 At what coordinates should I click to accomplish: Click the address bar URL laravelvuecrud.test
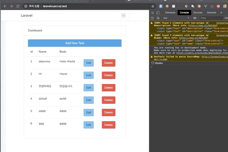pyautogui.click(x=55, y=6)
